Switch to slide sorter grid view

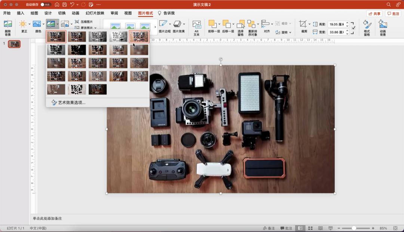(x=310, y=228)
